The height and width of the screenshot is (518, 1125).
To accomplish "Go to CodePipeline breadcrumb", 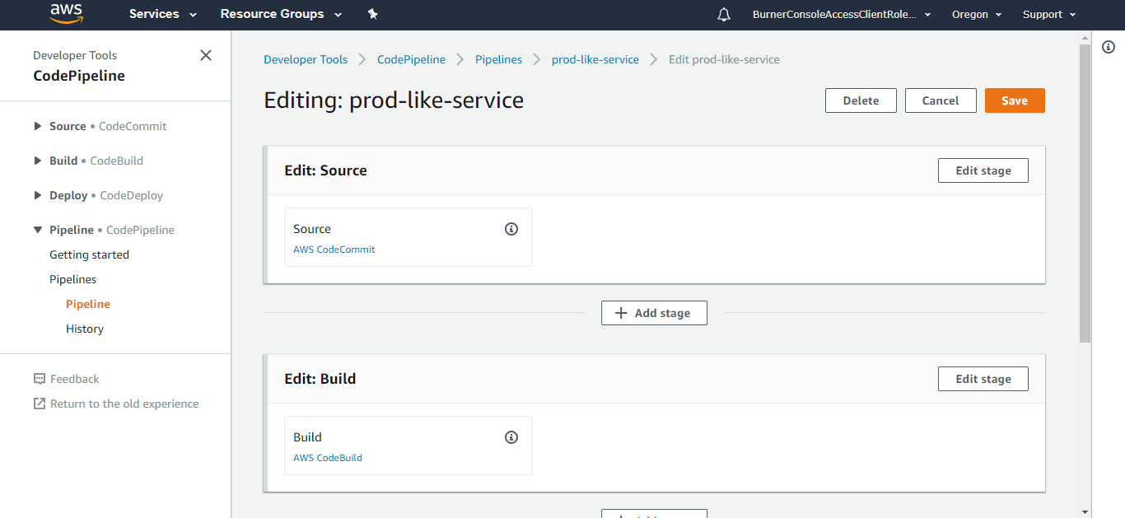I will [x=411, y=59].
